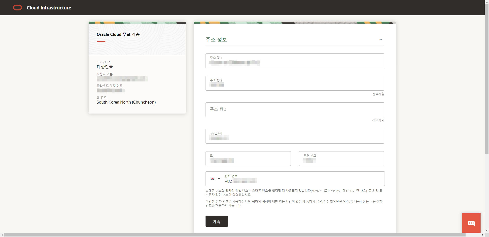Click the horizontal scrollbar thumb
The height and width of the screenshot is (237, 489).
point(235,235)
